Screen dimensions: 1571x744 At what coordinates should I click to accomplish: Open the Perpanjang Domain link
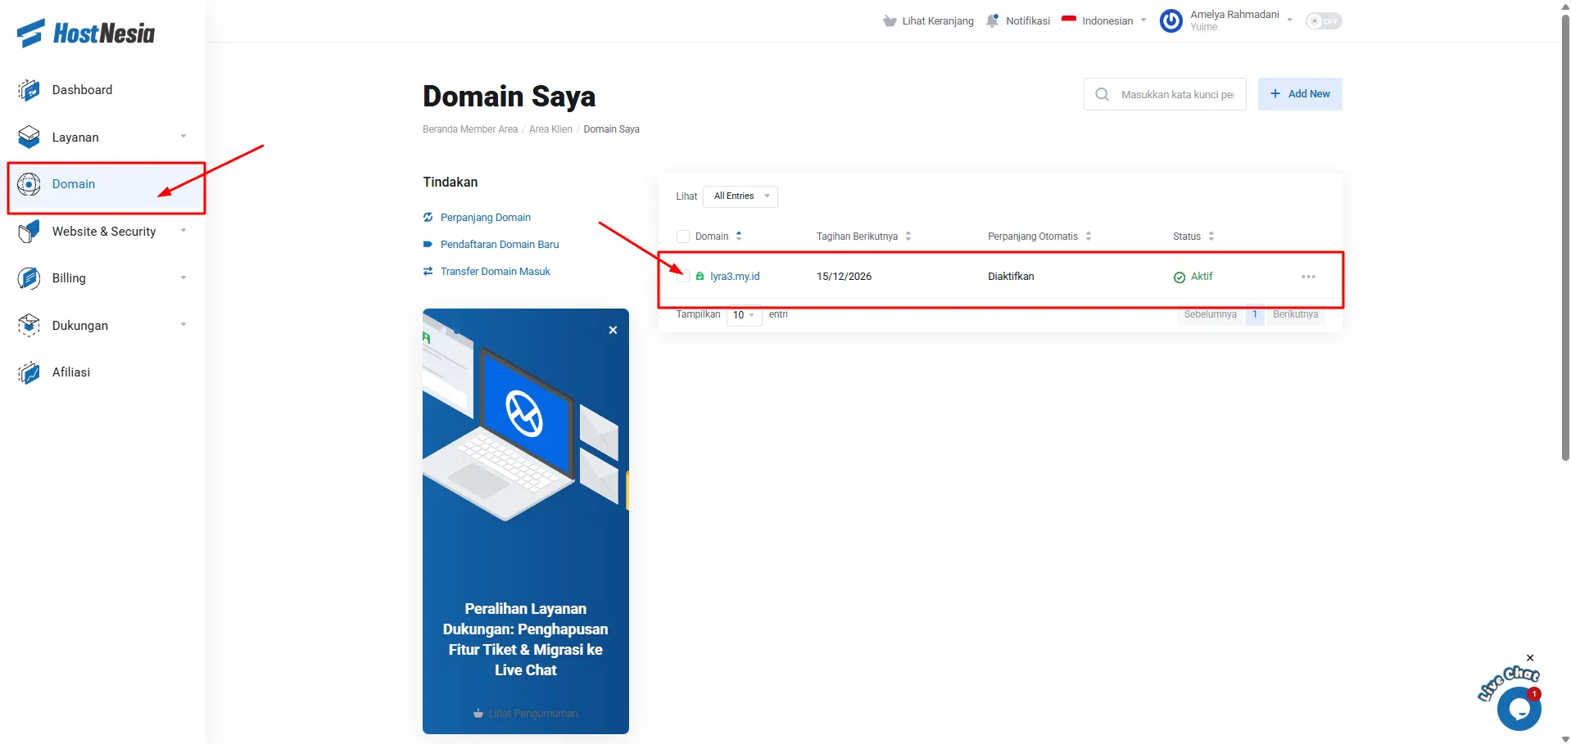tap(485, 218)
